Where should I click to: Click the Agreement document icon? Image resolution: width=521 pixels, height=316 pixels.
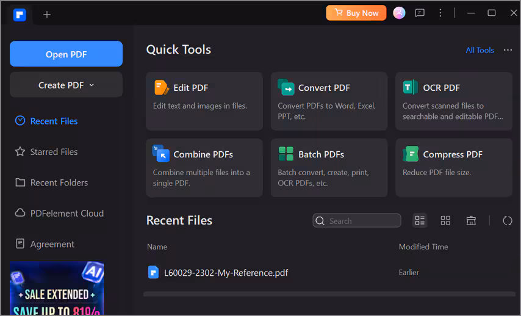click(x=20, y=243)
